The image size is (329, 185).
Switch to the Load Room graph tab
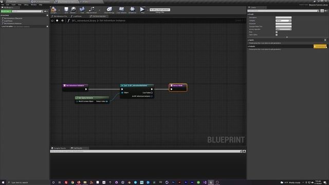click(x=77, y=16)
